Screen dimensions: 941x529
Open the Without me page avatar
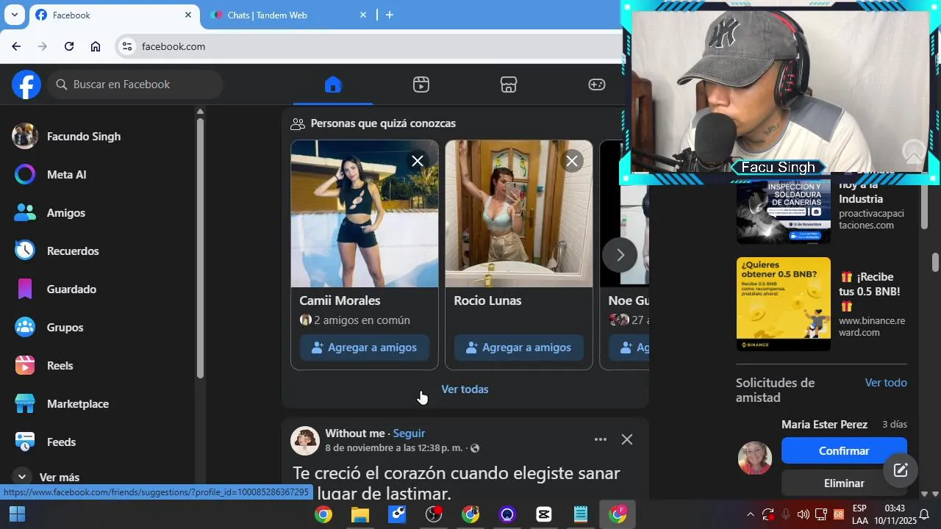pos(305,440)
